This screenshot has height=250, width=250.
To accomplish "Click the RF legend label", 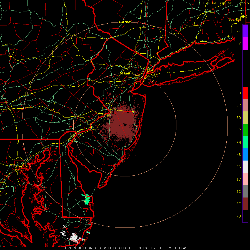I will tap(239, 31).
